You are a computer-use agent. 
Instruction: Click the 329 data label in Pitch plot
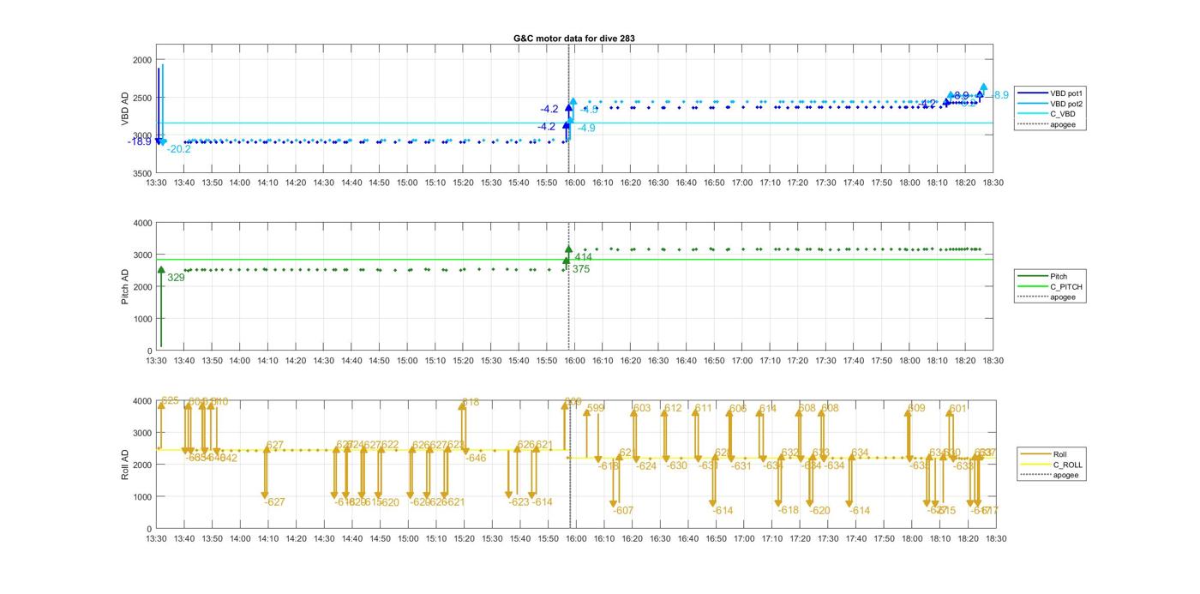coord(176,278)
